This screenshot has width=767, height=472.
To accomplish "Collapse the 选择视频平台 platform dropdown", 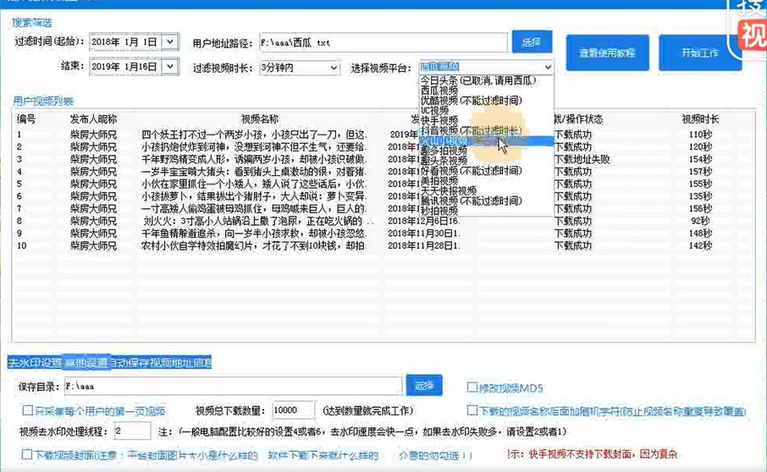I will point(548,67).
